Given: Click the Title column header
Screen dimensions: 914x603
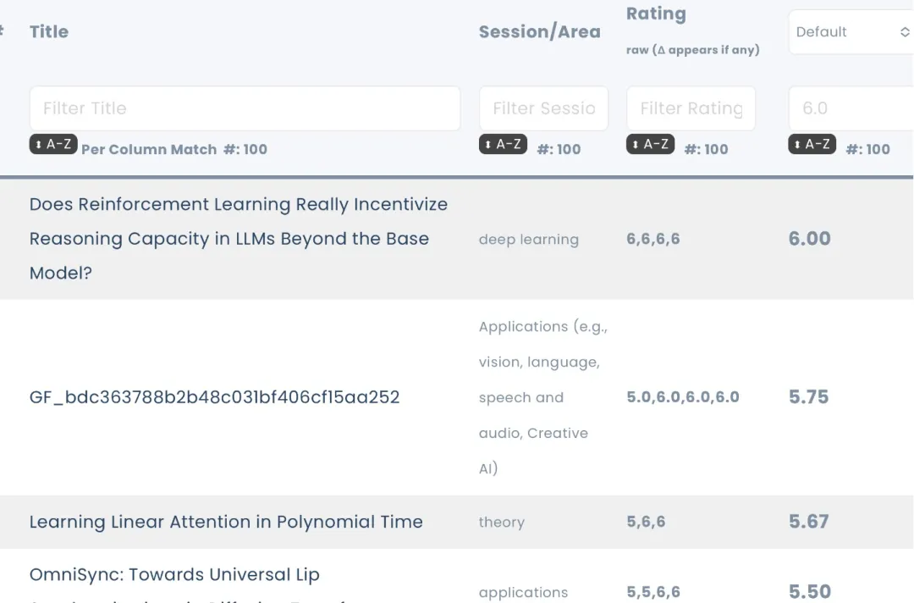Looking at the screenshot, I should coord(49,32).
